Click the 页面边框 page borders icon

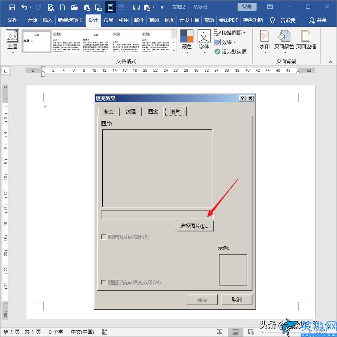click(x=306, y=40)
